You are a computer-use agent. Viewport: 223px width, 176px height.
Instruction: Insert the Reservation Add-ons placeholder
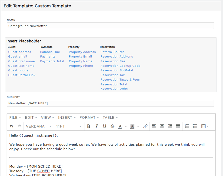117,57
